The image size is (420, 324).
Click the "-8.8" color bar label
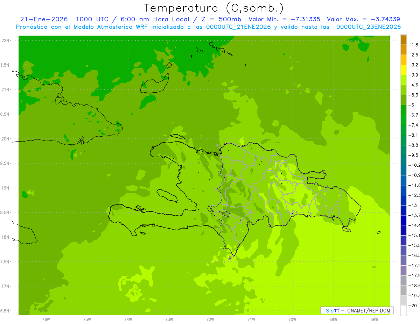pyautogui.click(x=414, y=145)
